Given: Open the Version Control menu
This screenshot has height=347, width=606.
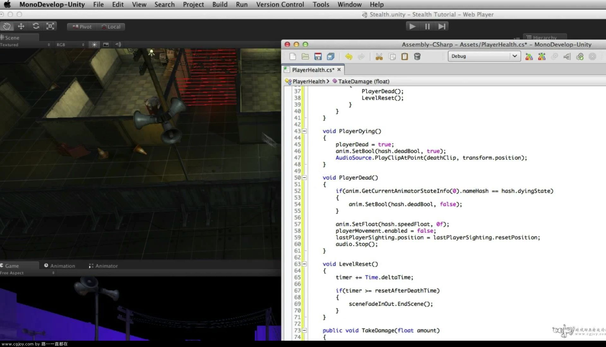Looking at the screenshot, I should [x=280, y=4].
